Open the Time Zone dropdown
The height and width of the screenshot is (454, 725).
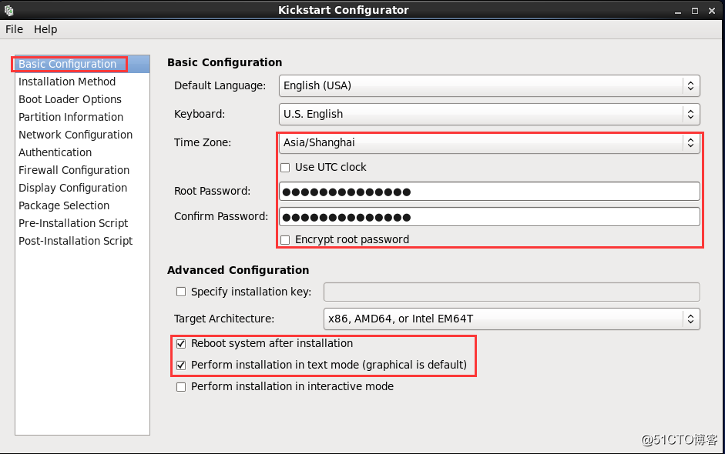click(x=489, y=142)
